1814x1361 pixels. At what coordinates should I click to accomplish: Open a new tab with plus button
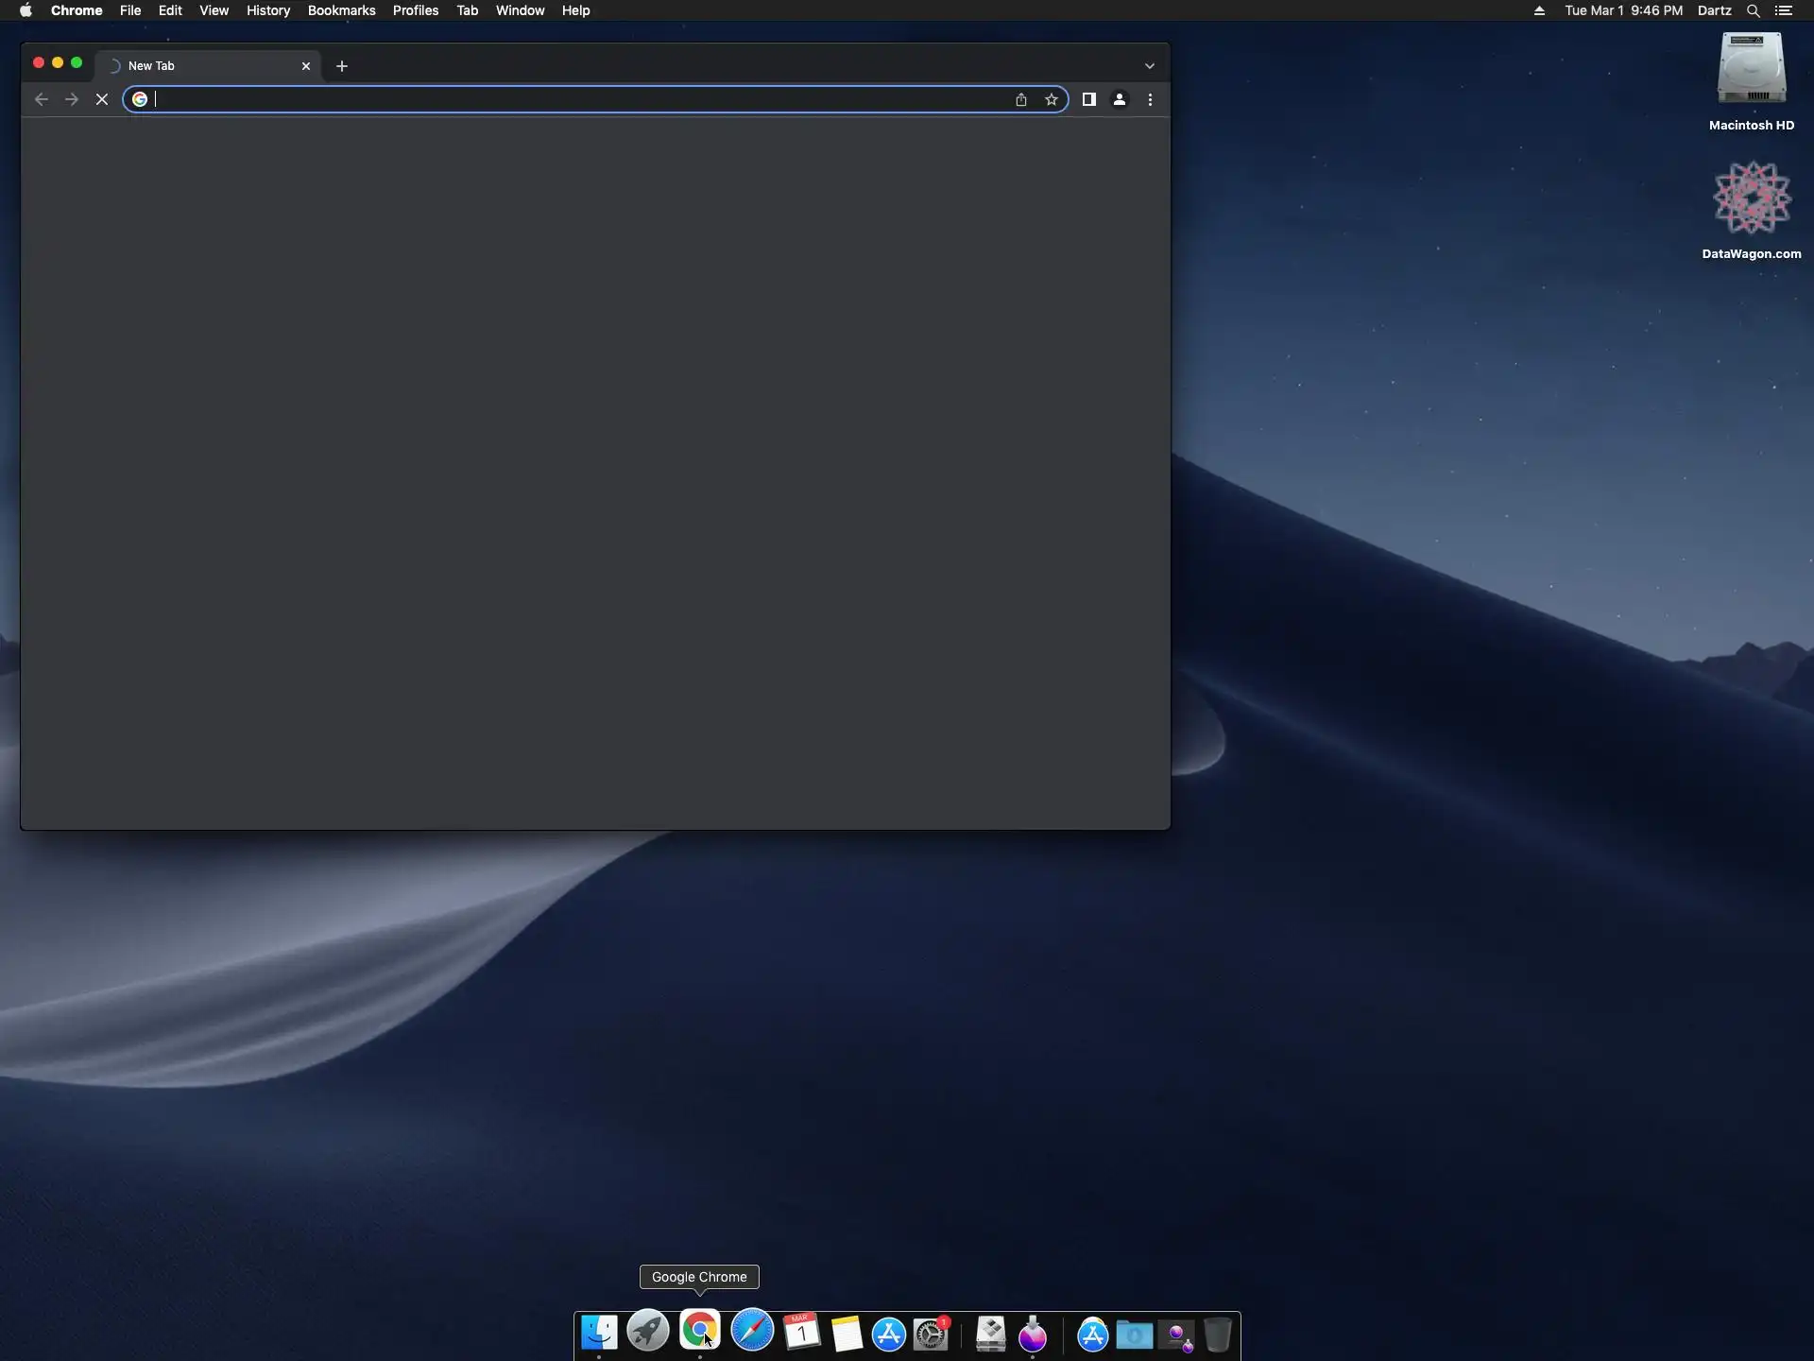[x=342, y=66]
